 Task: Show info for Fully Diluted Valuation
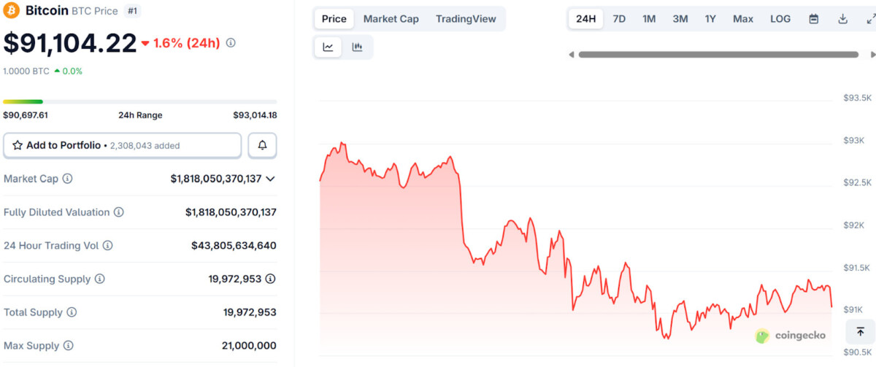point(119,212)
